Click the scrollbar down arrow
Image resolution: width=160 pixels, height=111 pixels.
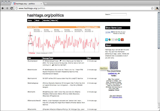(159, 107)
